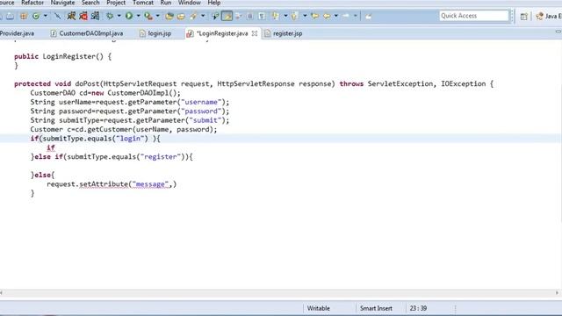Open the New Java Class dropdown arrow
Viewport: 562px width, 316px height.
click(45, 16)
